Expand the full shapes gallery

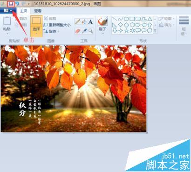coord(155,31)
